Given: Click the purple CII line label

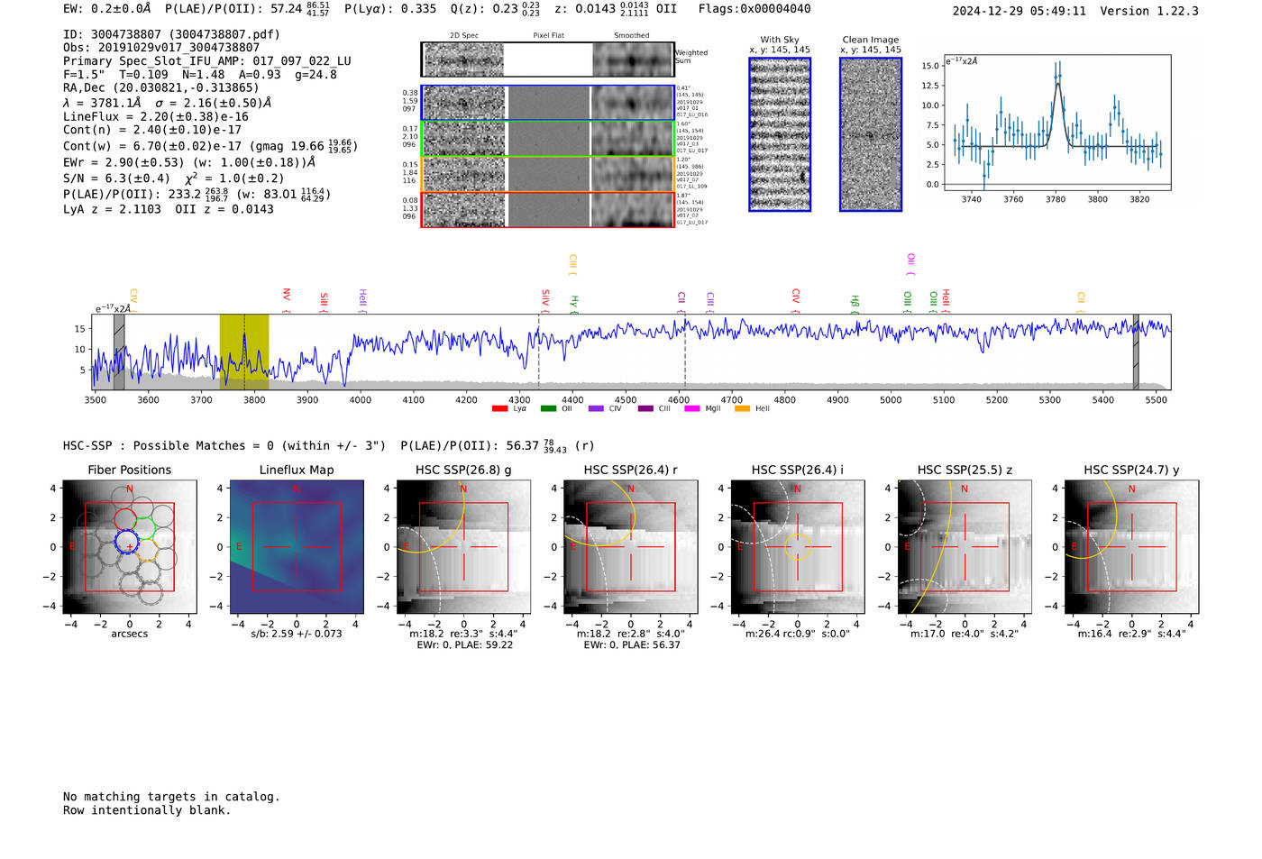Looking at the screenshot, I should click(681, 302).
